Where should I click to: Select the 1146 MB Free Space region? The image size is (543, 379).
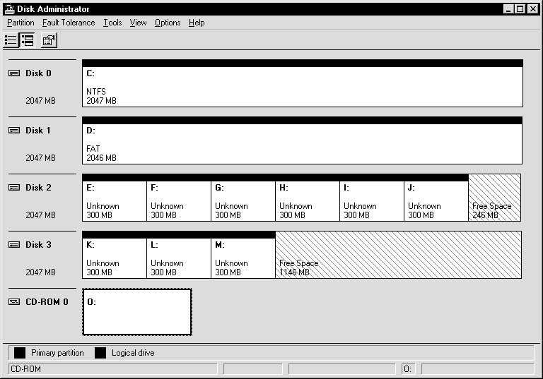coord(398,255)
